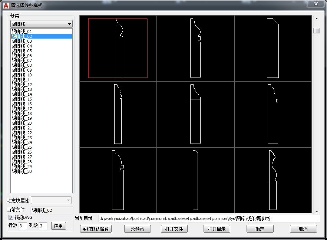Select the bottom-right wavy profile thumbnail
Screen dimensions: 327x240
point(273,180)
